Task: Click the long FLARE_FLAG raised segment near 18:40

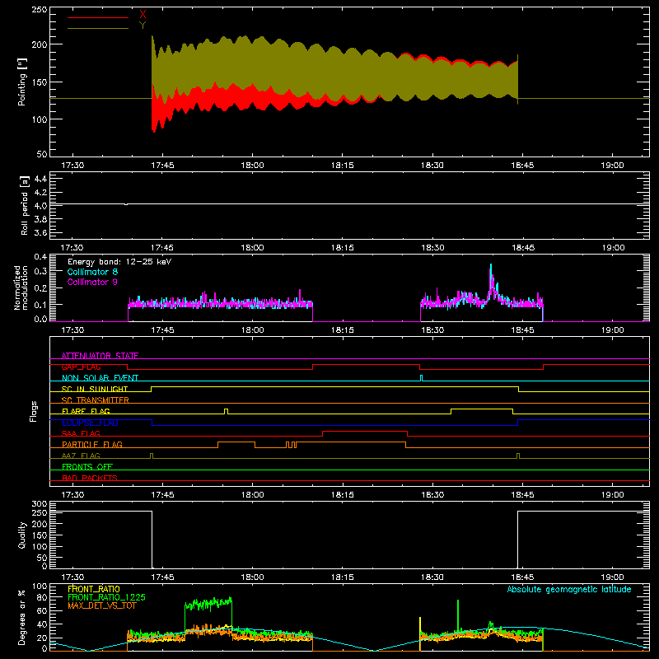Action: (482, 409)
